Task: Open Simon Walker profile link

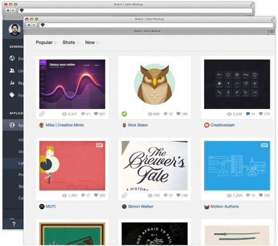Action: [x=141, y=206]
